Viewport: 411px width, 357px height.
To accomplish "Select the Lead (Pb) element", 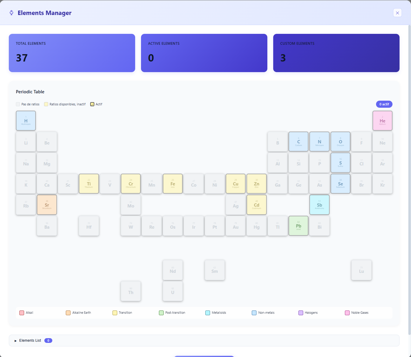I will click(x=298, y=226).
